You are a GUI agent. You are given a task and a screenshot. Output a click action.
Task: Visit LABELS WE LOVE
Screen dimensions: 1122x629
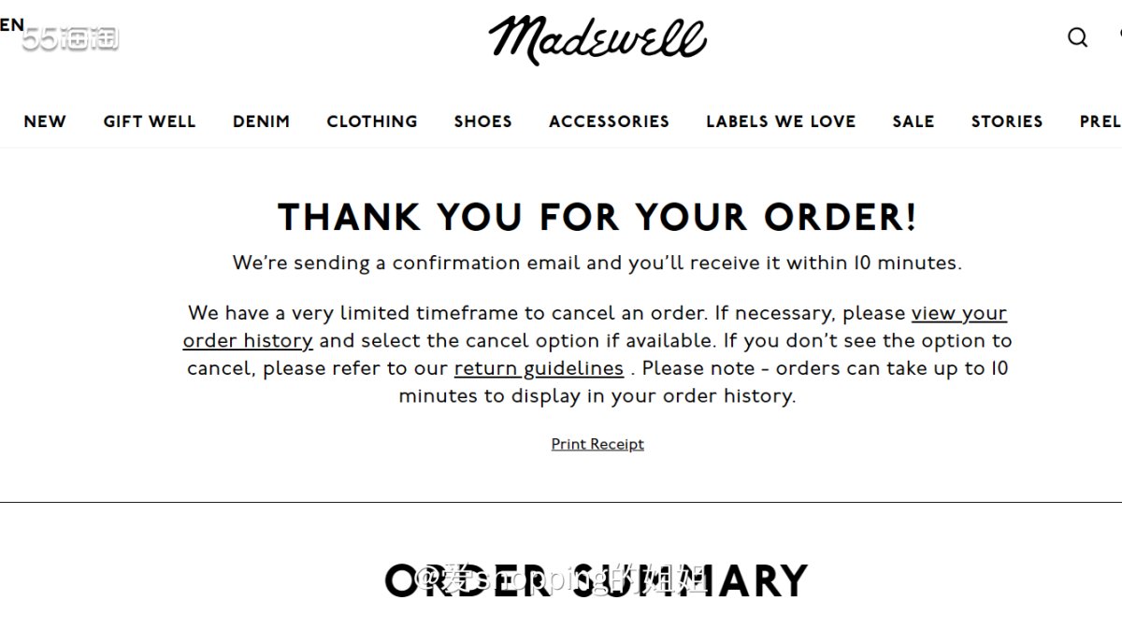tap(781, 122)
